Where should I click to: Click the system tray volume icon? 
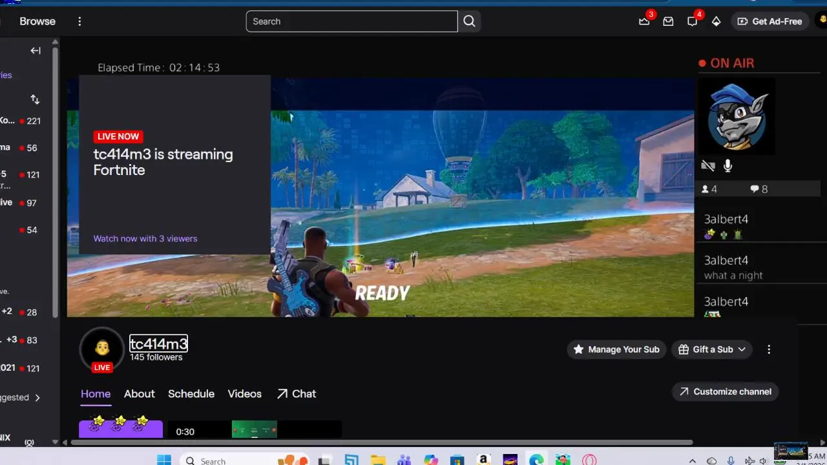coord(763,461)
